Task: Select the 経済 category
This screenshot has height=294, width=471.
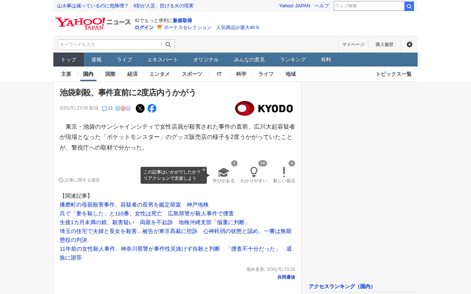Action: pos(132,74)
